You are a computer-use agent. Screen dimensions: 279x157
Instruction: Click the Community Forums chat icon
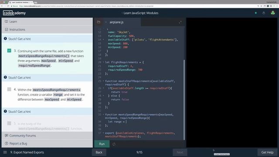(x=7, y=136)
